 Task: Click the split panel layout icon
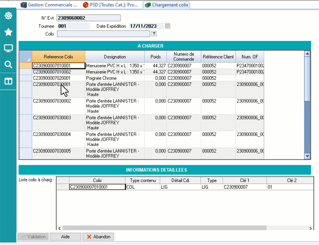click(8, 81)
